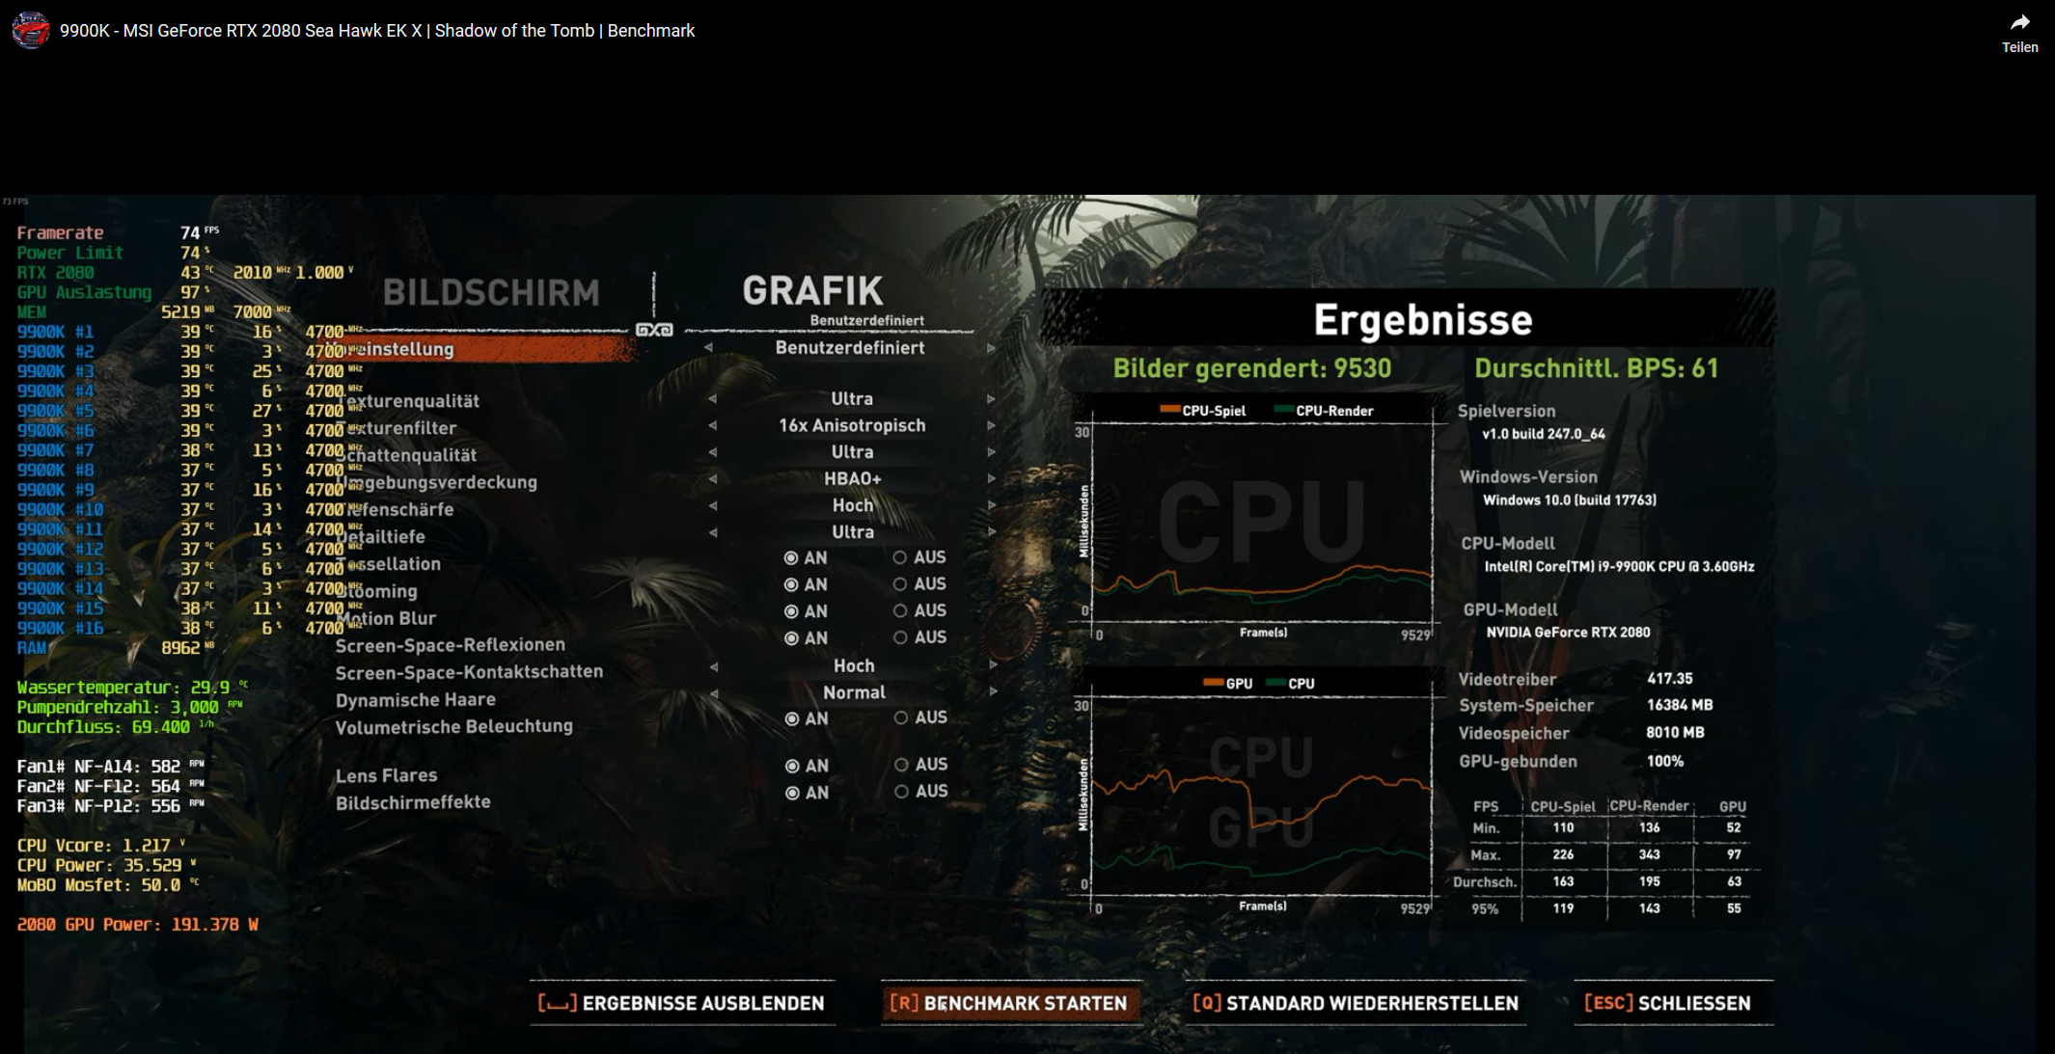Click the right arrow for Texturenqualität Ultra
Viewport: 2055px width, 1054px height.
[x=991, y=398]
